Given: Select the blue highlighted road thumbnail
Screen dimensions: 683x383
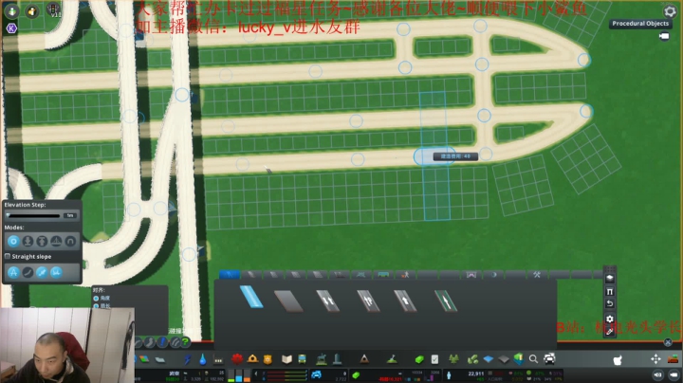Looking at the screenshot, I should coord(251,297).
